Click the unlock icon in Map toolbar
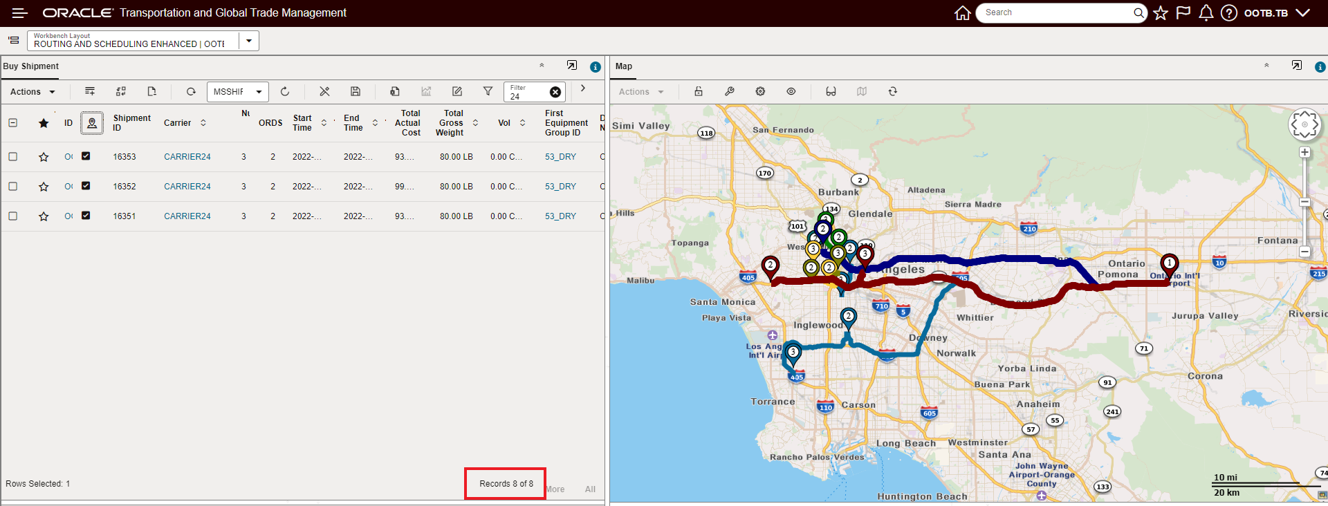Viewport: 1328px width, 506px height. (699, 91)
